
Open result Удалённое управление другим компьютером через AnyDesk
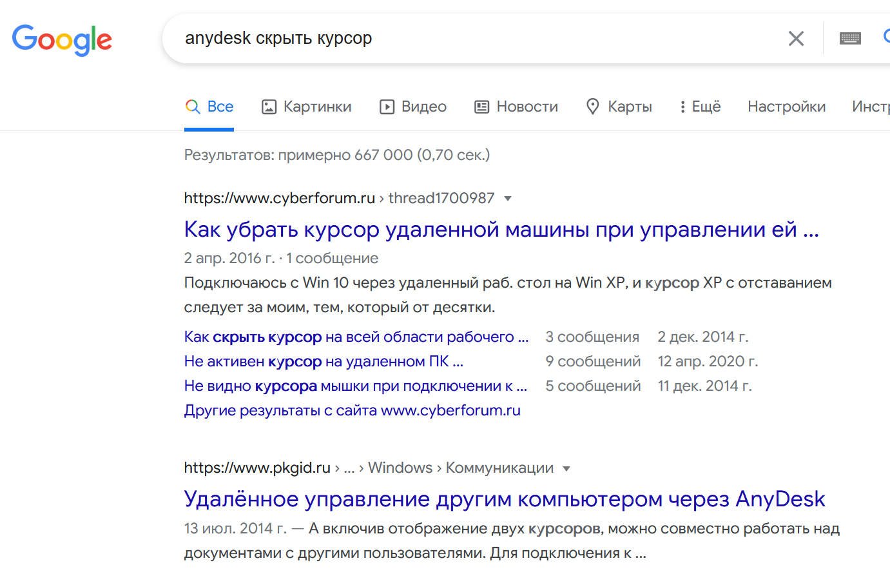click(505, 499)
